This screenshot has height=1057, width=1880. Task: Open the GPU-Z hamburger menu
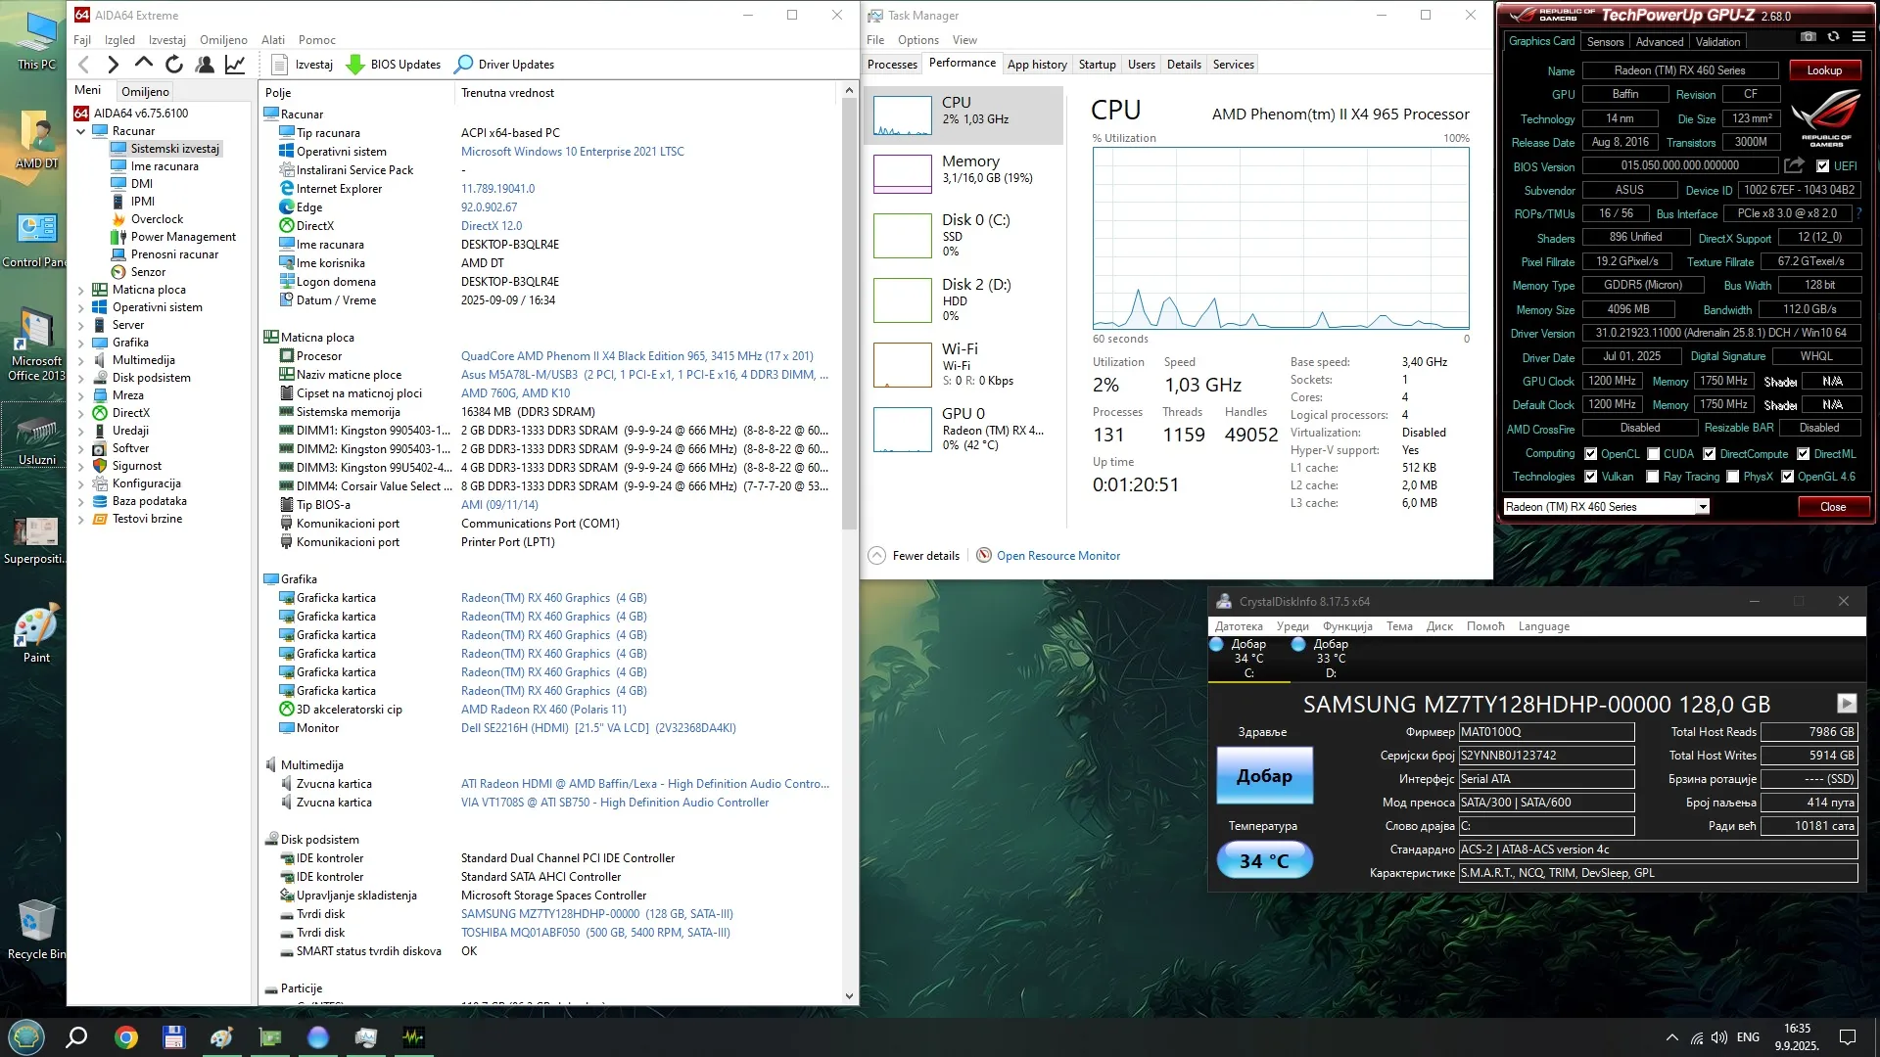click(x=1858, y=36)
